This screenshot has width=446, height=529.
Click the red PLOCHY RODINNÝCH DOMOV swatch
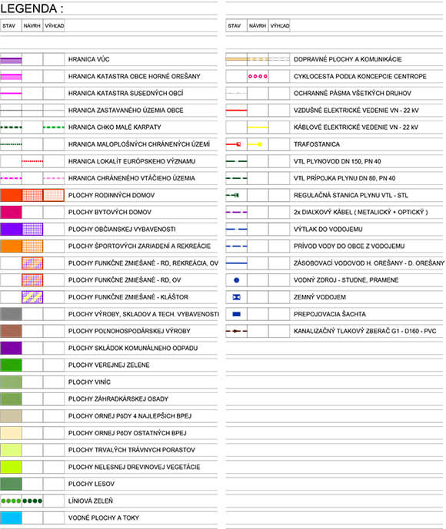11,195
